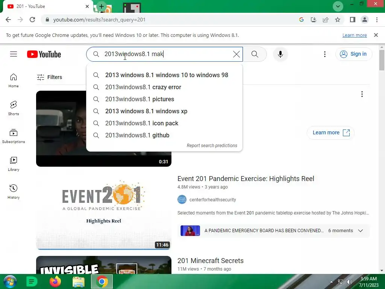Click the Google icon in the address bar

[x=301, y=20]
